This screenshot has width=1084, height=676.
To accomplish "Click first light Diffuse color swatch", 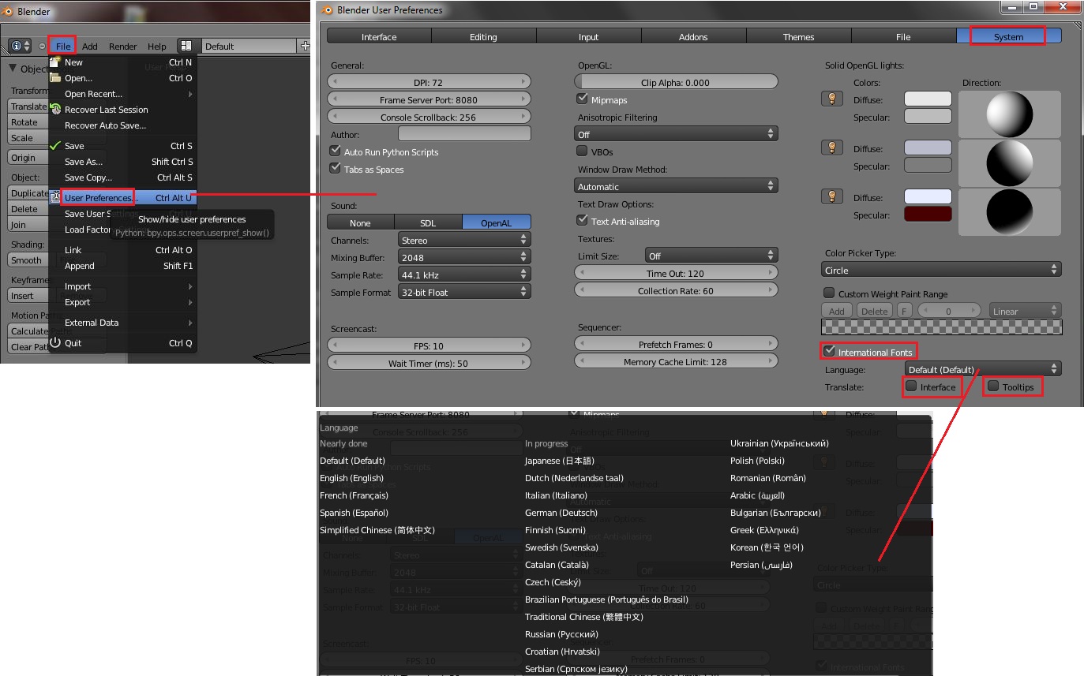I will coord(928,99).
